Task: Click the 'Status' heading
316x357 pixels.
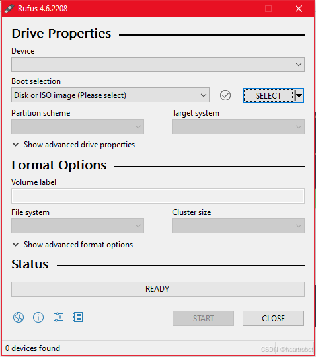Action: coord(30,264)
